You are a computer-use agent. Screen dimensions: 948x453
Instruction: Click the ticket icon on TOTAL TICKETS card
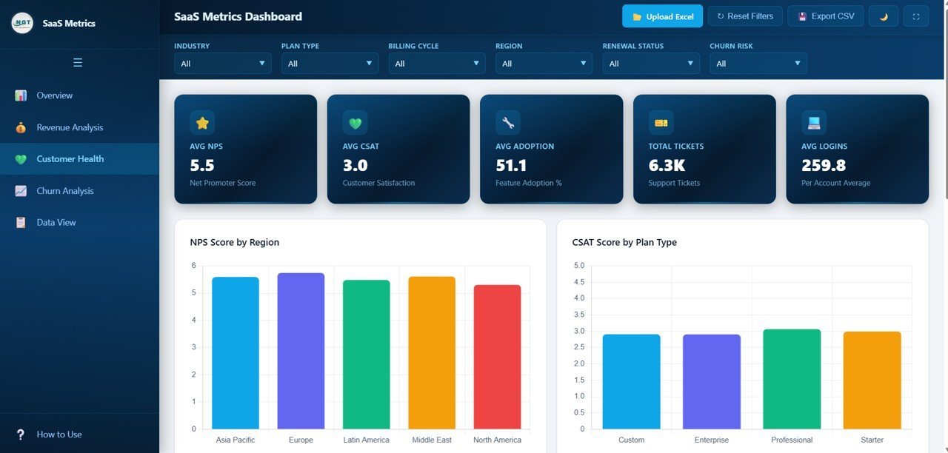click(660, 123)
